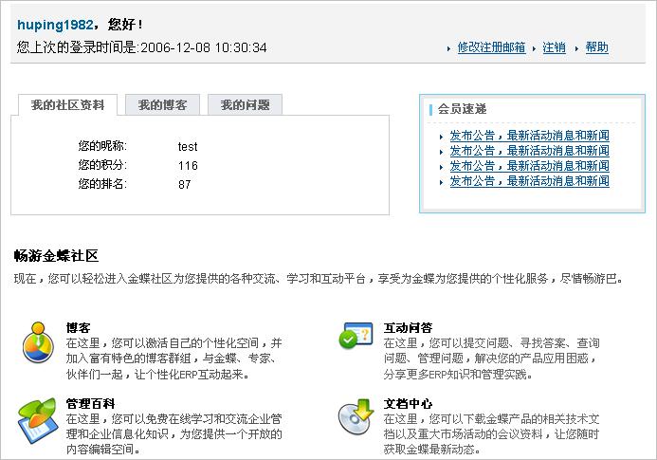Click arrow bullet of first announcement
The height and width of the screenshot is (460, 657).
pos(442,137)
